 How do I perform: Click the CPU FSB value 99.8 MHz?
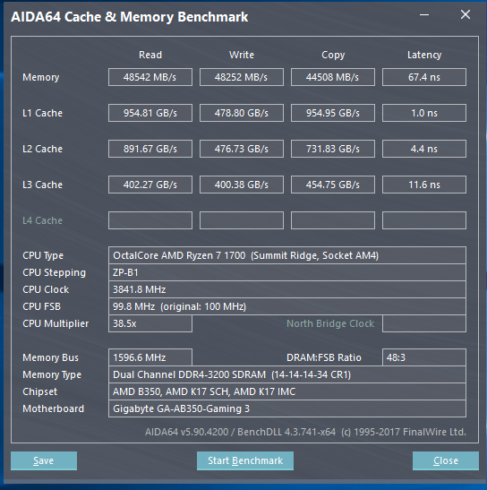click(287, 306)
